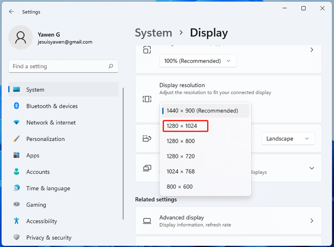Click the user profile avatar
This screenshot has height=247, width=334.
pyautogui.click(x=20, y=37)
